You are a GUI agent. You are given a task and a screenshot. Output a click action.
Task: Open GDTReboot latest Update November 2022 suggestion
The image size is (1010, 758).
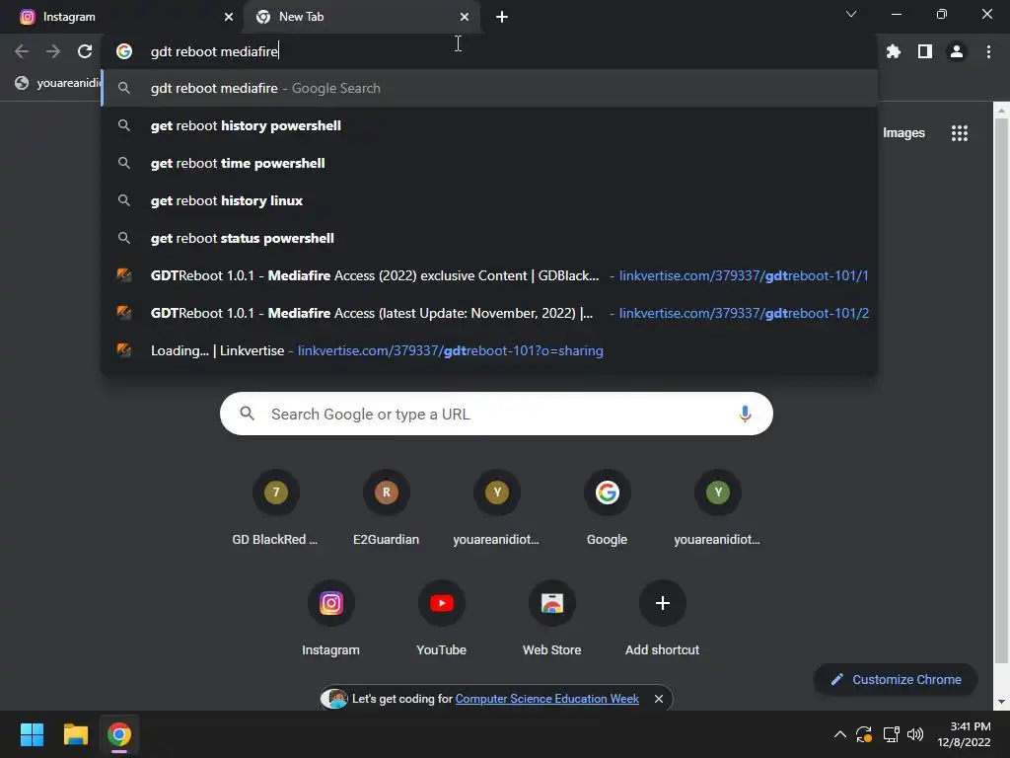[x=489, y=313]
